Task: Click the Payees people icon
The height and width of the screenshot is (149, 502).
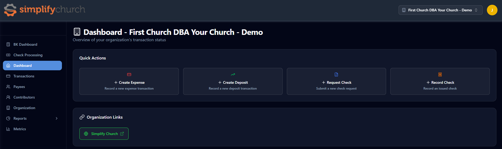Action: point(8,87)
